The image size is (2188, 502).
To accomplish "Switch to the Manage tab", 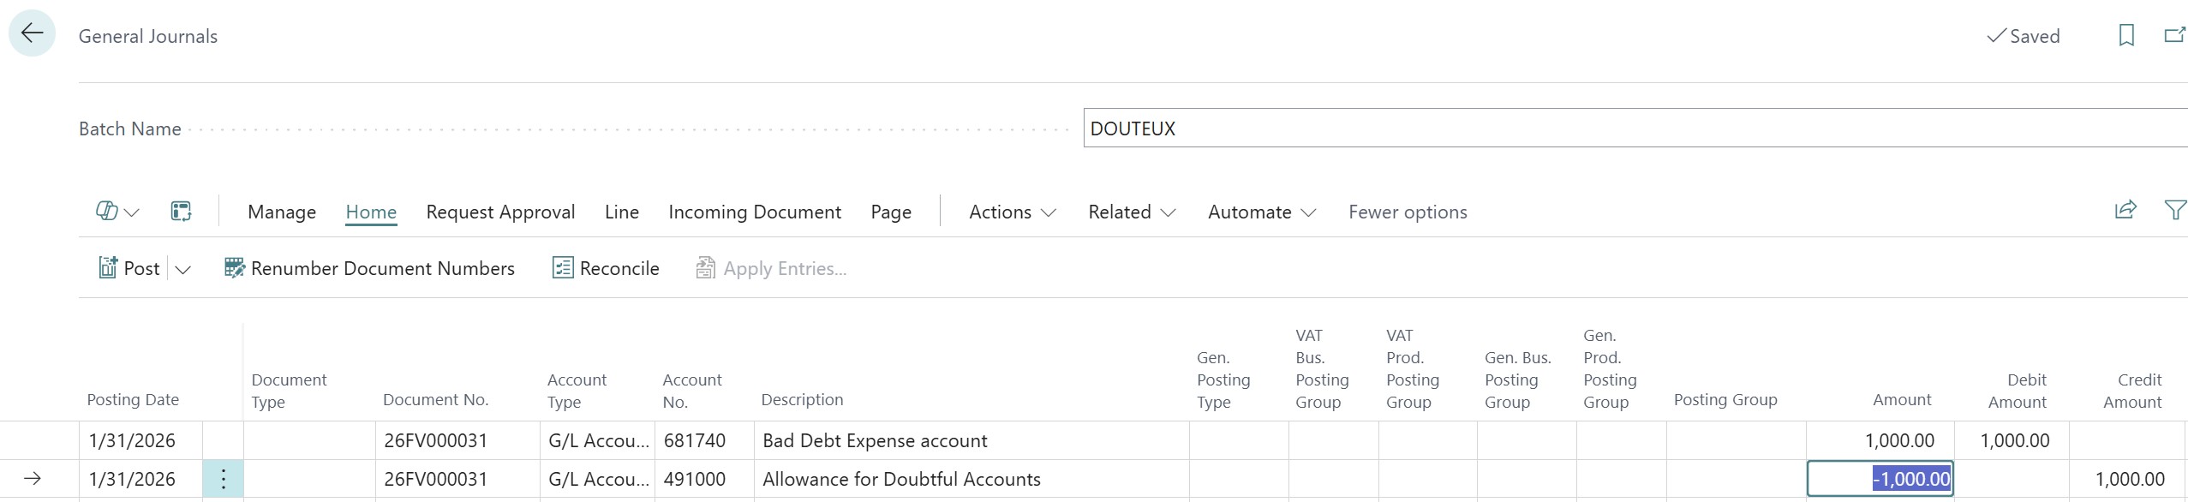I will pyautogui.click(x=282, y=212).
